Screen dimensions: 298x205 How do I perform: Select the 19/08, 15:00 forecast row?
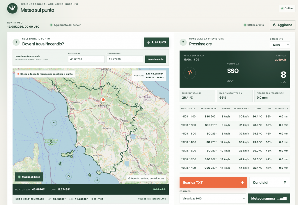click(235, 151)
